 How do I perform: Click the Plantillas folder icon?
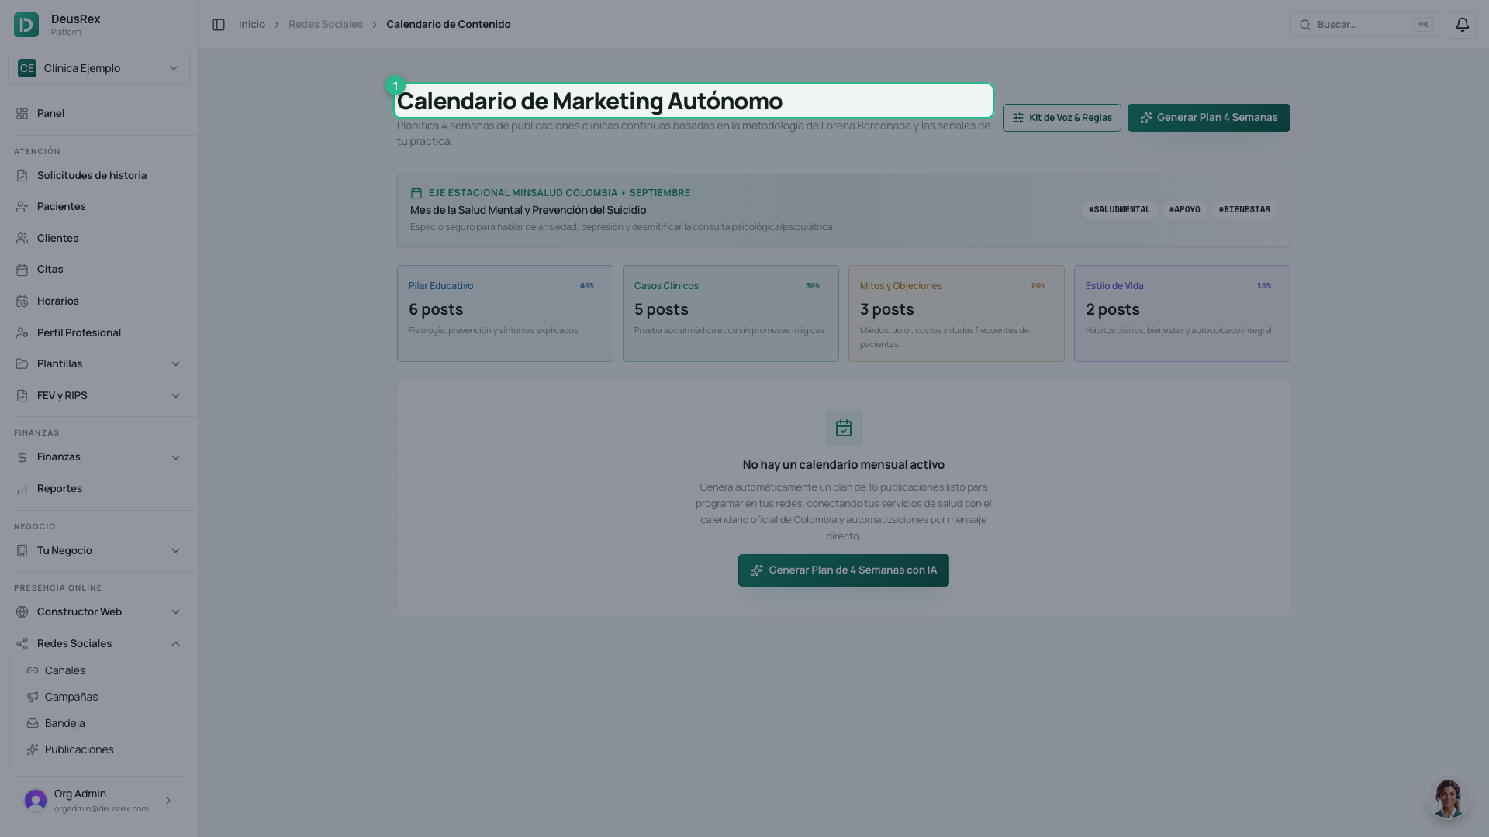(22, 364)
